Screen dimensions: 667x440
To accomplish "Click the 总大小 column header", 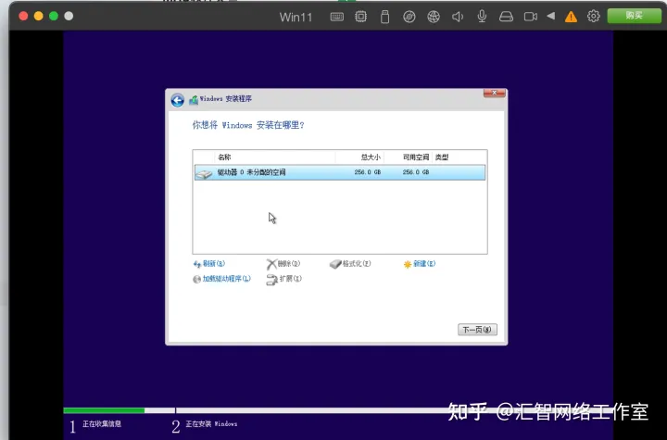I will [371, 157].
